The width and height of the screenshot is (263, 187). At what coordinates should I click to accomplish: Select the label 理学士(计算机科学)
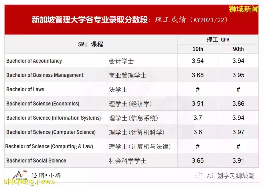pyautogui.click(x=137, y=132)
